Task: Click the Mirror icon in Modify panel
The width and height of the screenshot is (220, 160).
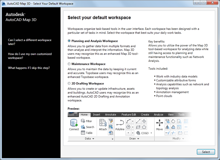Action: tap(167, 127)
